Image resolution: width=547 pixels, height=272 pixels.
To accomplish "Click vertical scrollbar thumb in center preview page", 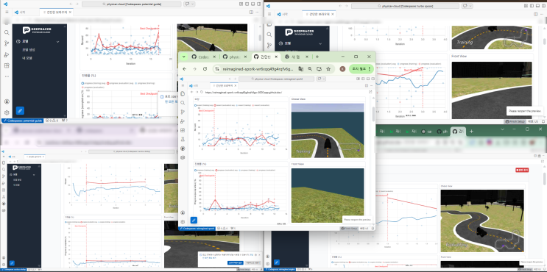I will [373, 114].
